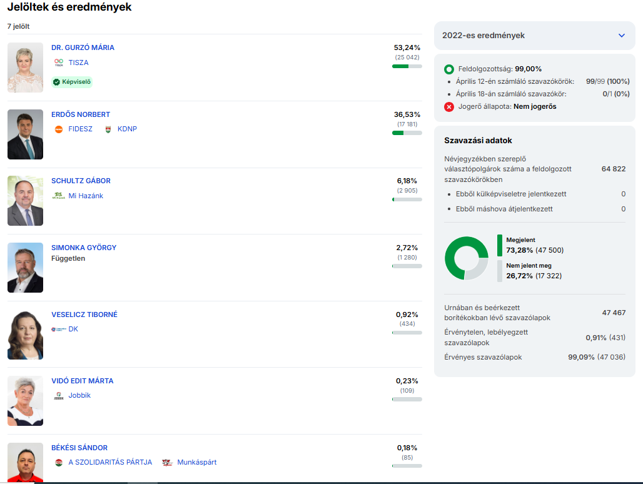The height and width of the screenshot is (484, 643).
Task: Select the SCHULTZ GÁBOR name link
Action: [x=81, y=181]
